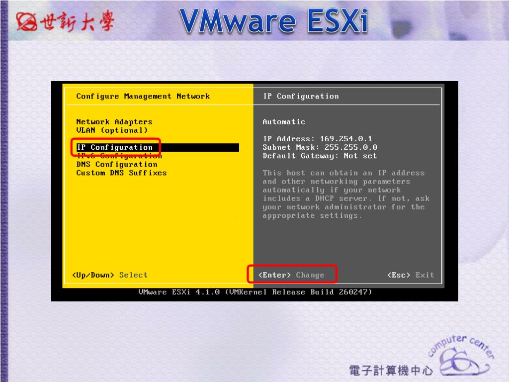This screenshot has width=509, height=382.
Task: Click the Default Gateway Not set line
Action: (320, 156)
